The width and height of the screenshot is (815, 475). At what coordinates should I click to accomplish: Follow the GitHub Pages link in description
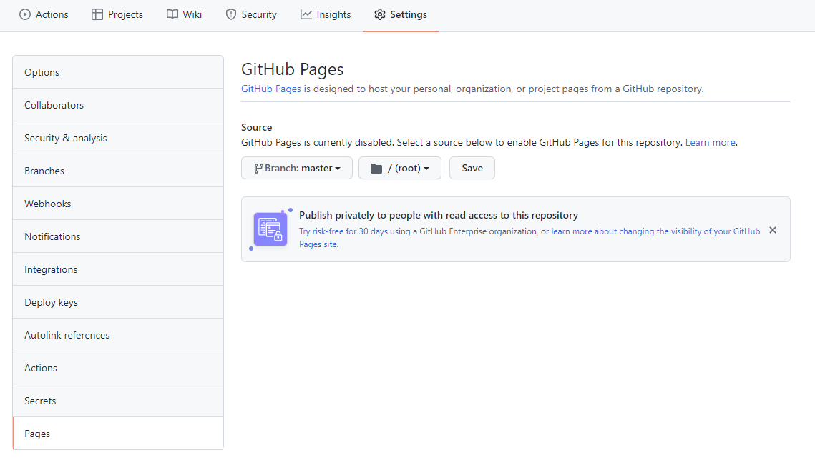pyautogui.click(x=270, y=89)
